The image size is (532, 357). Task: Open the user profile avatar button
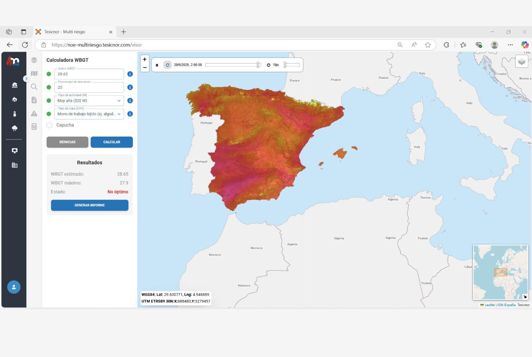[x=14, y=287]
